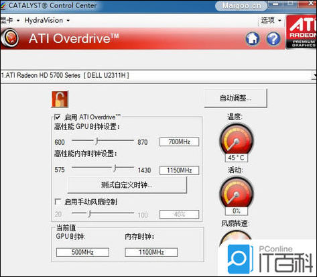The width and height of the screenshot is (317, 277).
Task: Click the 870 maximum GPU clock label
Action: (x=142, y=142)
